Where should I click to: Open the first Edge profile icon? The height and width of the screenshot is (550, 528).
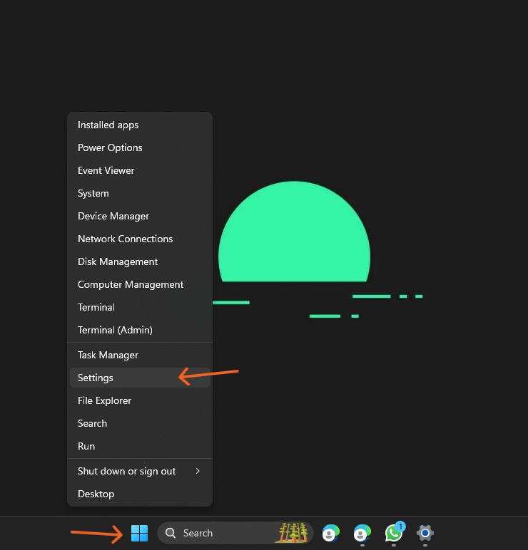tap(330, 533)
